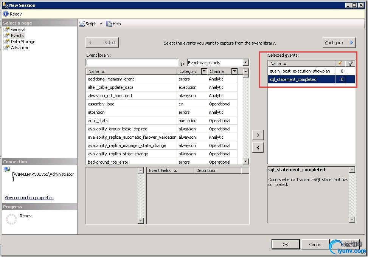Click the Select back button
The width and height of the screenshot is (368, 257).
(x=102, y=43)
